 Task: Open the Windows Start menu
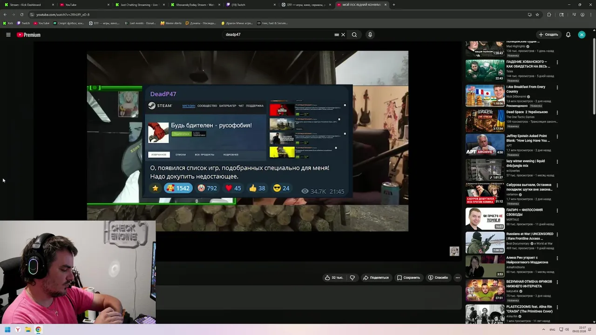tap(7, 330)
